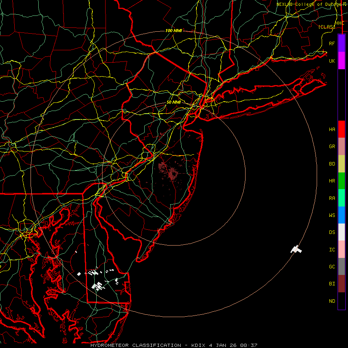Click the 100 NMI range ring label
348x348 pixels.
tap(174, 31)
